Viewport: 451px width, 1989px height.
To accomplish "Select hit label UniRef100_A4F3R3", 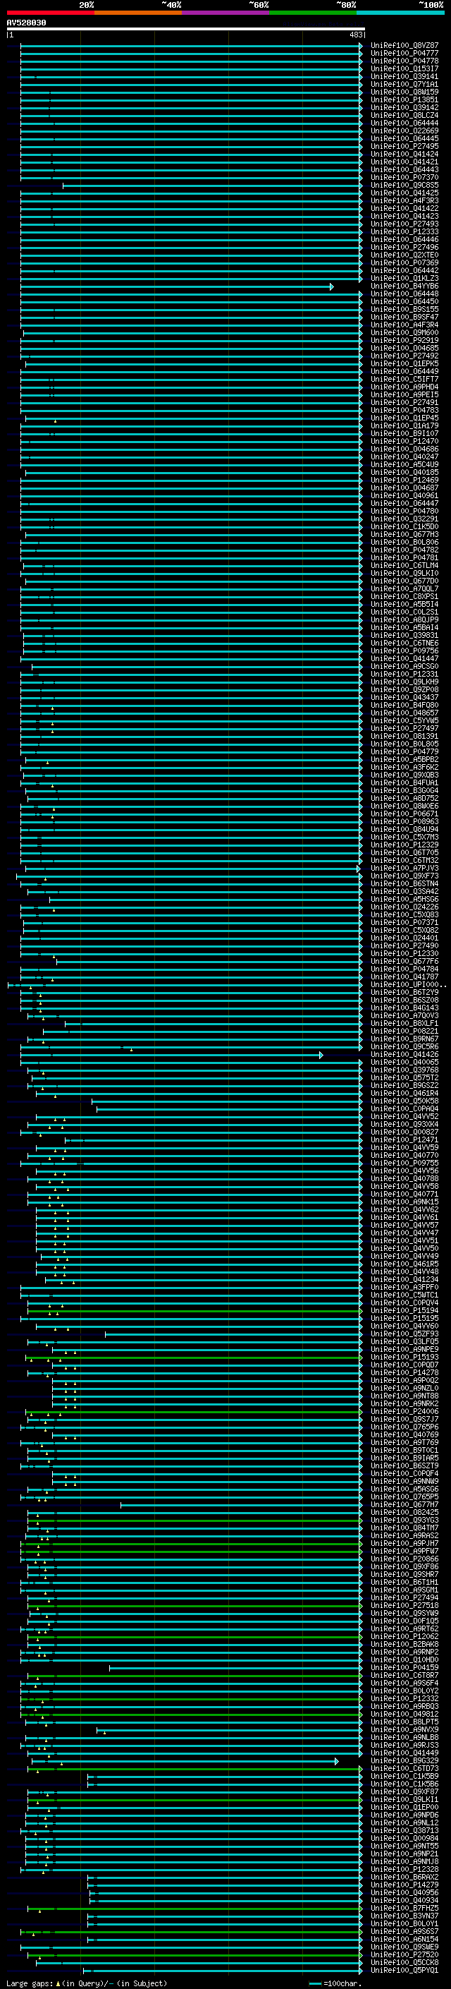I will [x=404, y=201].
